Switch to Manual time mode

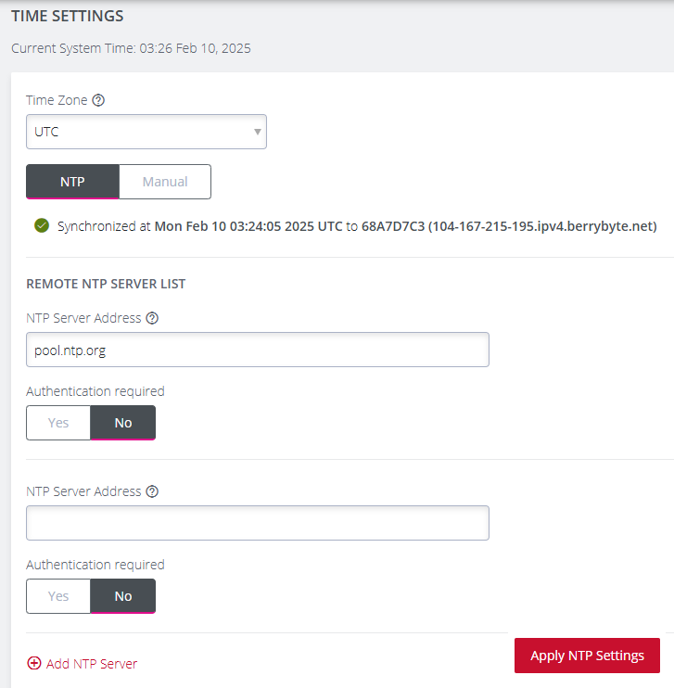coord(165,182)
